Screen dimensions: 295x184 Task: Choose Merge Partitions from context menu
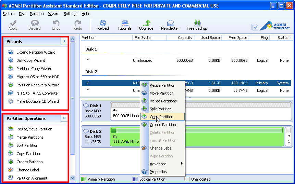162,101
